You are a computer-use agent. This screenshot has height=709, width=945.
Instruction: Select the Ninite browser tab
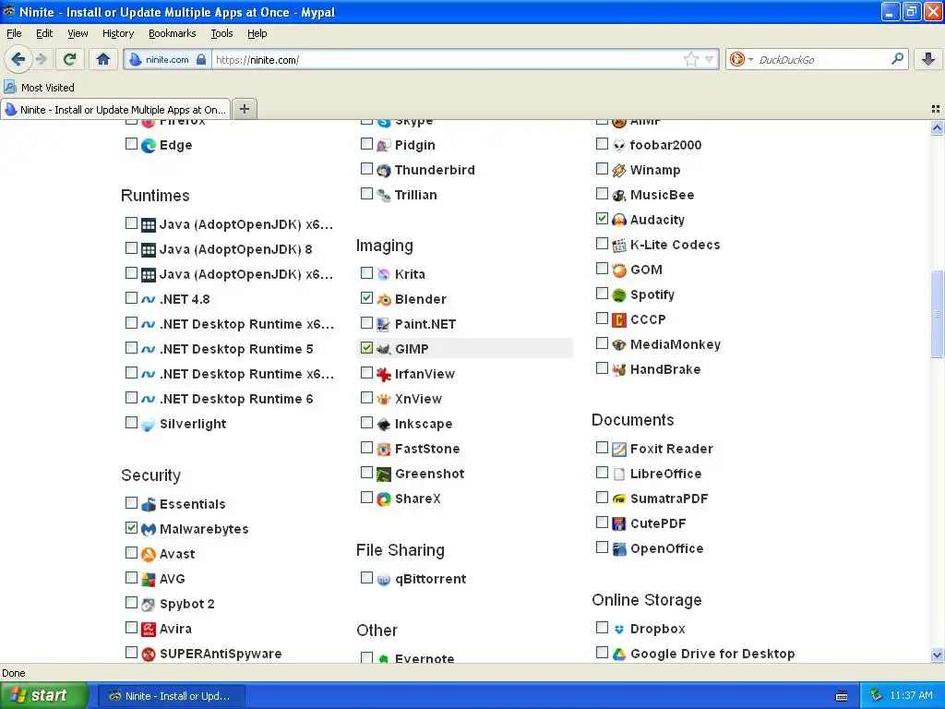115,110
